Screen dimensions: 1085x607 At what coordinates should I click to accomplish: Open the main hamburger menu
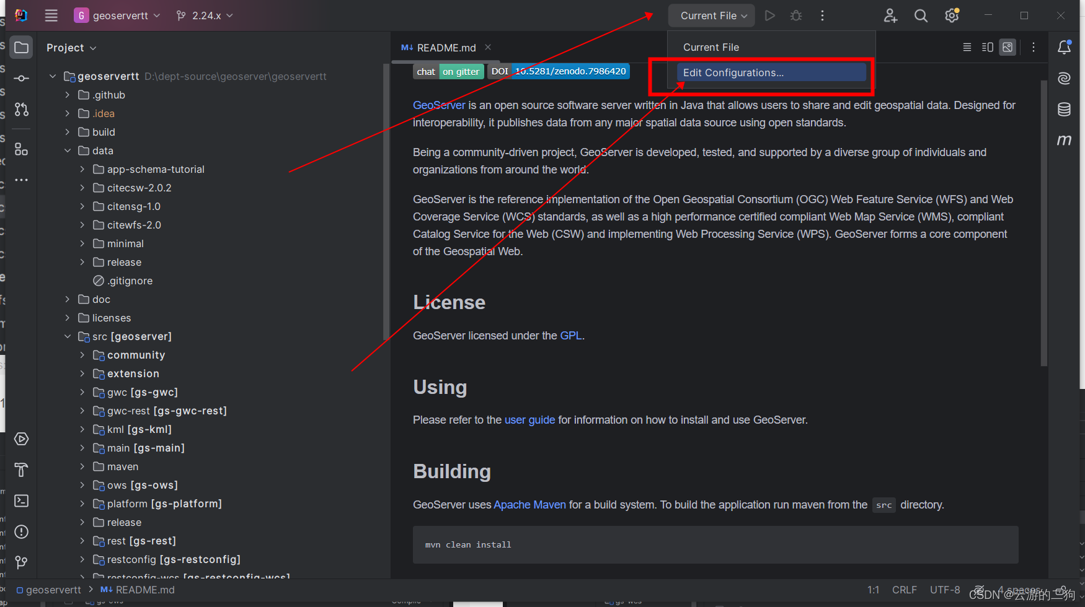(51, 15)
